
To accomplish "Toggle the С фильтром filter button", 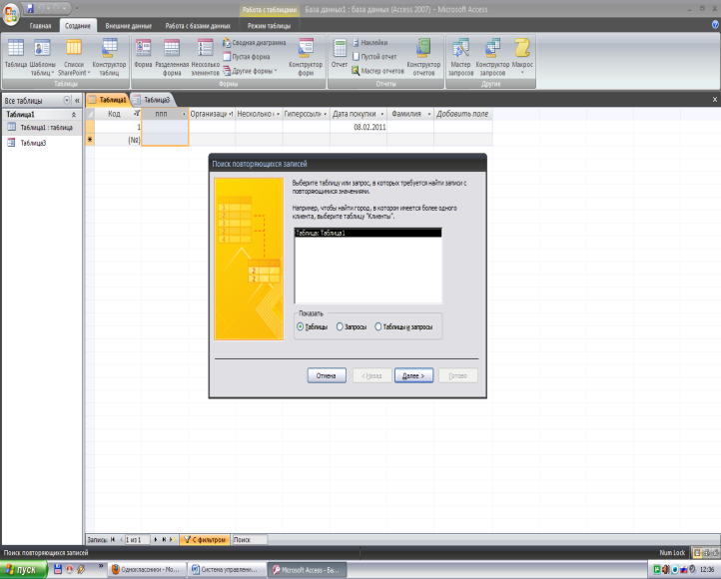I will (205, 539).
